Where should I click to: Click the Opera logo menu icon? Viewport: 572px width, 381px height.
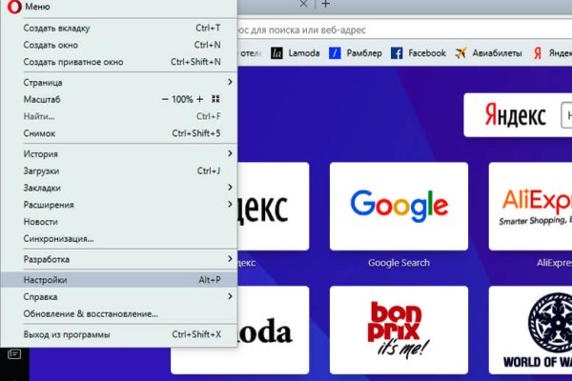10,7
